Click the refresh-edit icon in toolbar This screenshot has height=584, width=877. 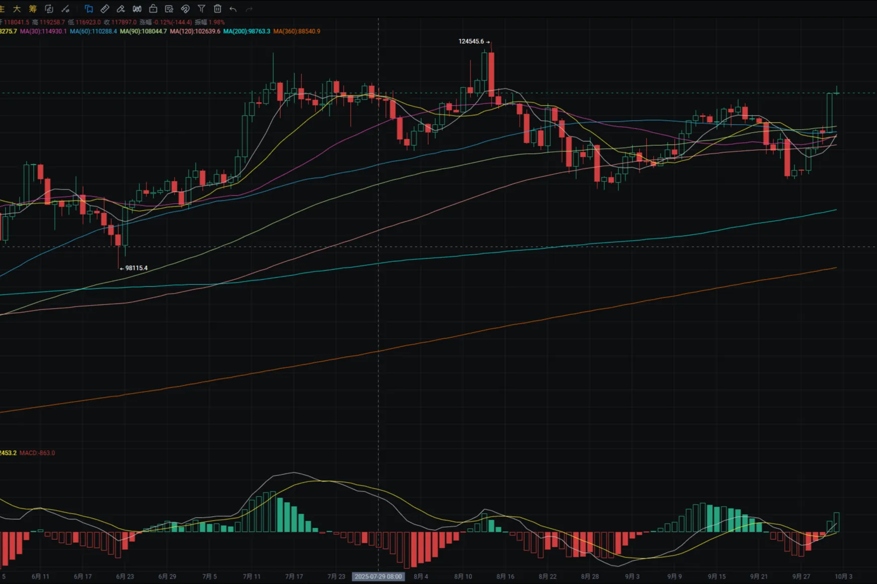tap(49, 9)
